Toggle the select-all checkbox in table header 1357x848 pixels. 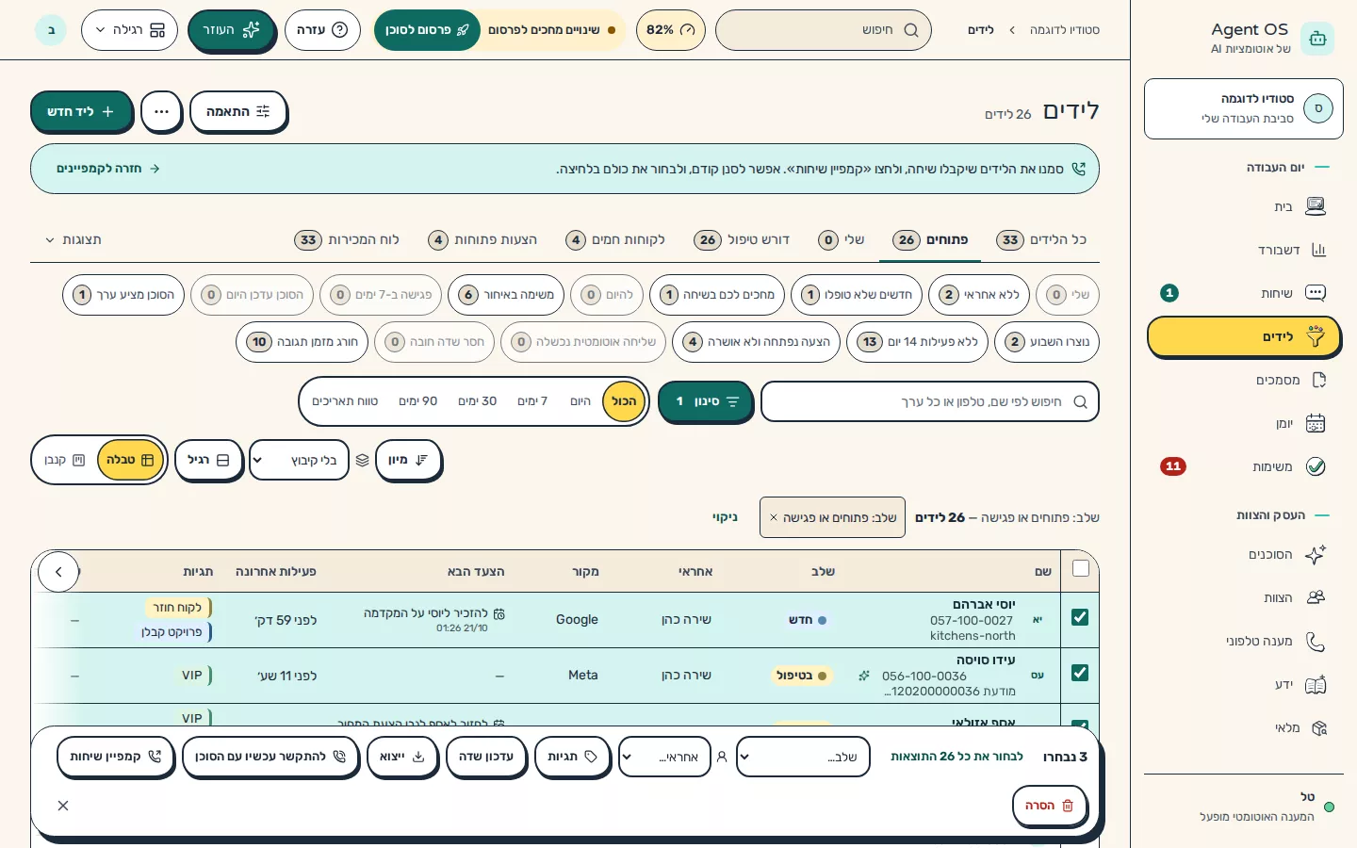1081,568
